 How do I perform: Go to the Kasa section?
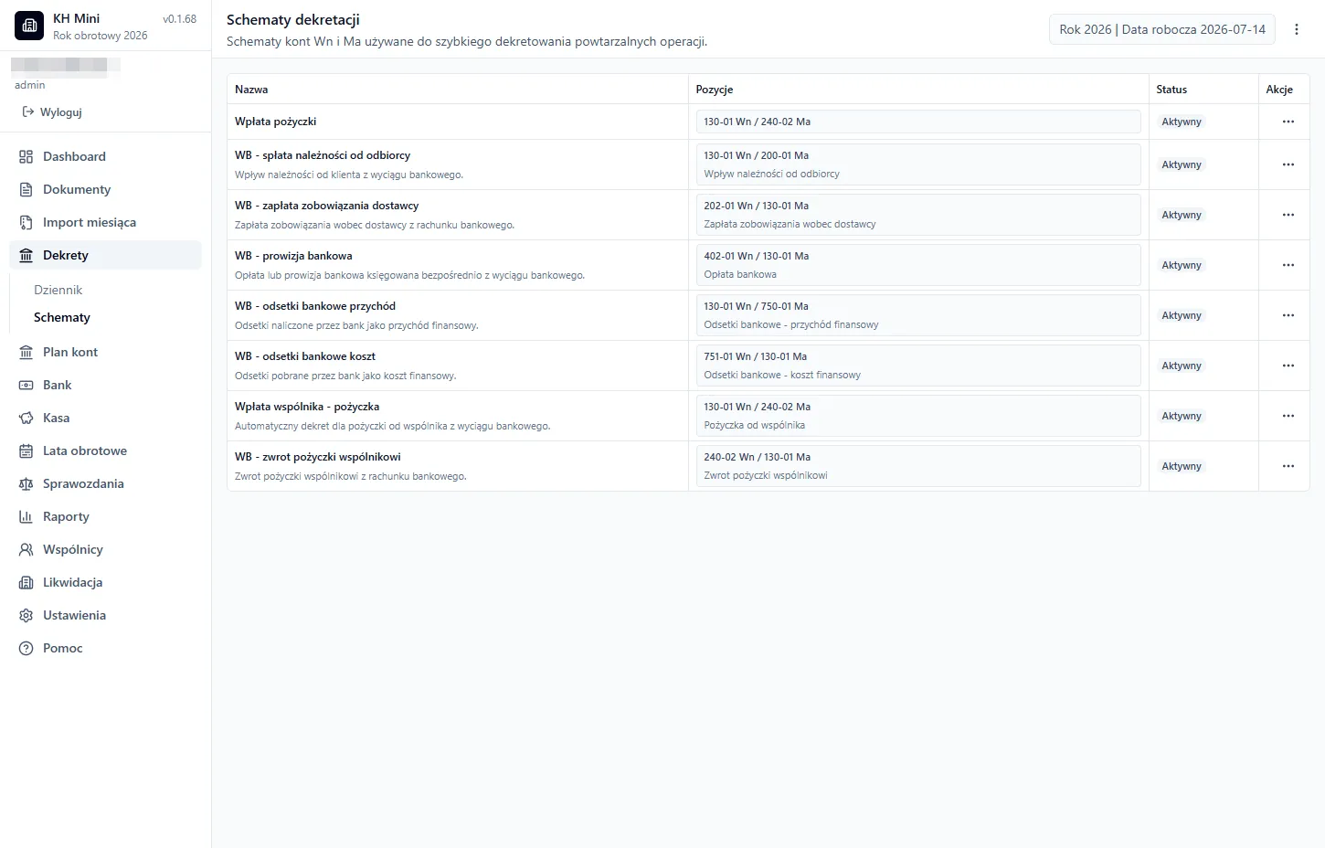[x=105, y=418]
